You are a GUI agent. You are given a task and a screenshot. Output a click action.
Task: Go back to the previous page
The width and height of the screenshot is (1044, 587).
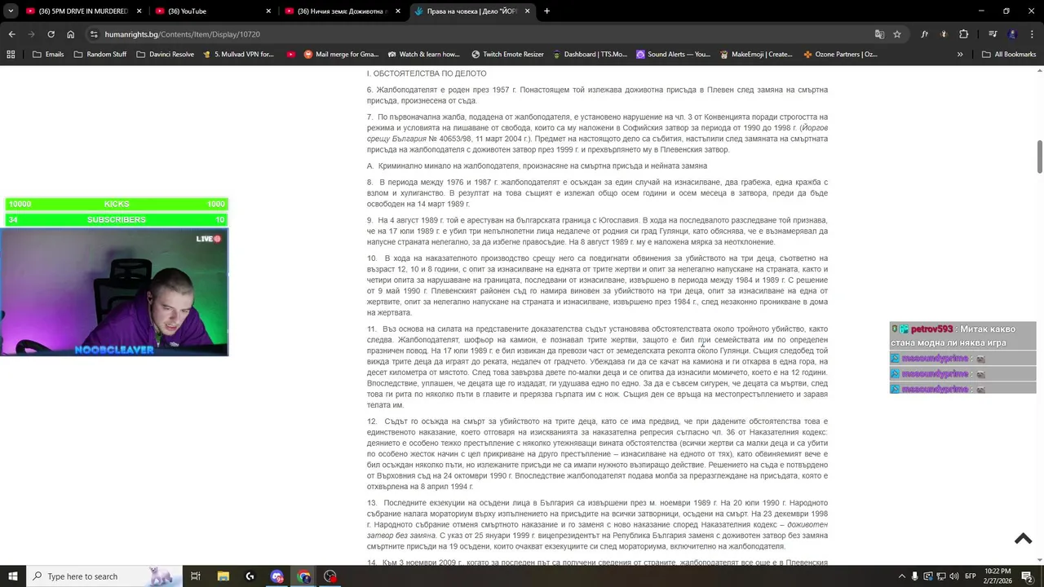11,34
